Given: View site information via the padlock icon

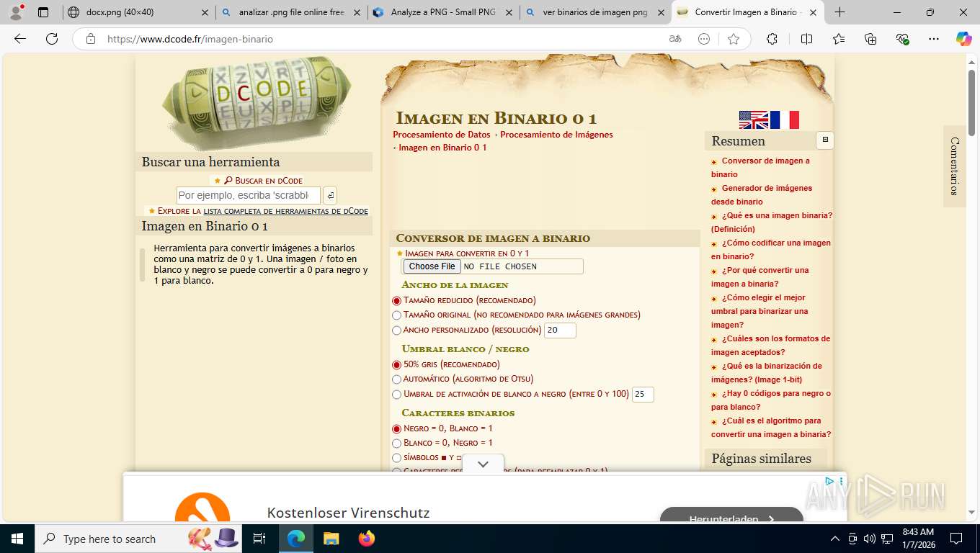Looking at the screenshot, I should pos(91,39).
